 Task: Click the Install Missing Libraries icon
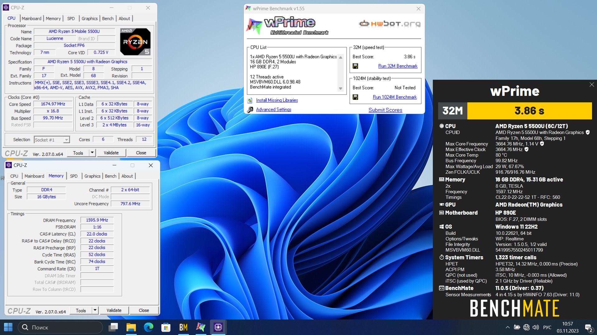[250, 100]
